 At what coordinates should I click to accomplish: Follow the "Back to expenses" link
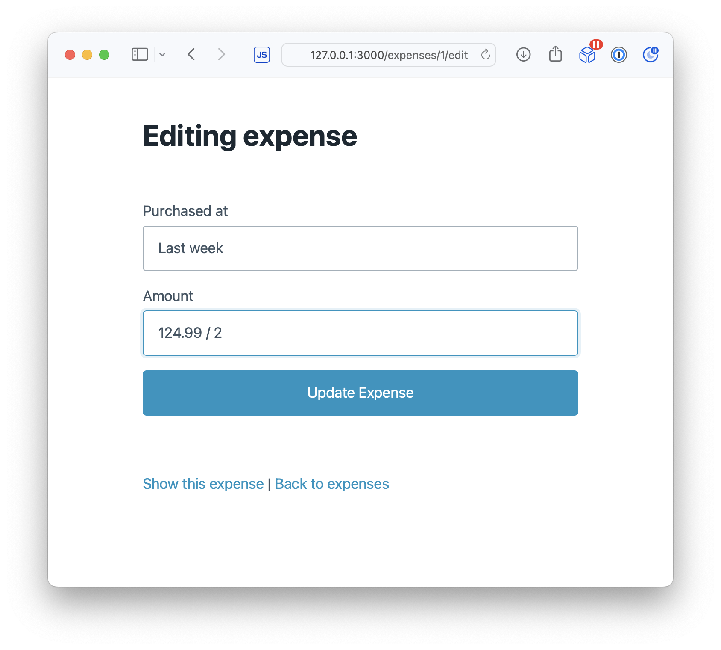[332, 484]
